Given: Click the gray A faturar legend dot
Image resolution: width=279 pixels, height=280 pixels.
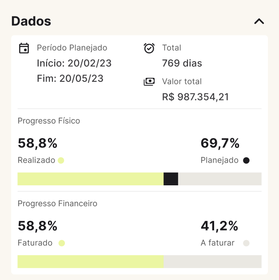Looking at the screenshot, I should coord(246,243).
